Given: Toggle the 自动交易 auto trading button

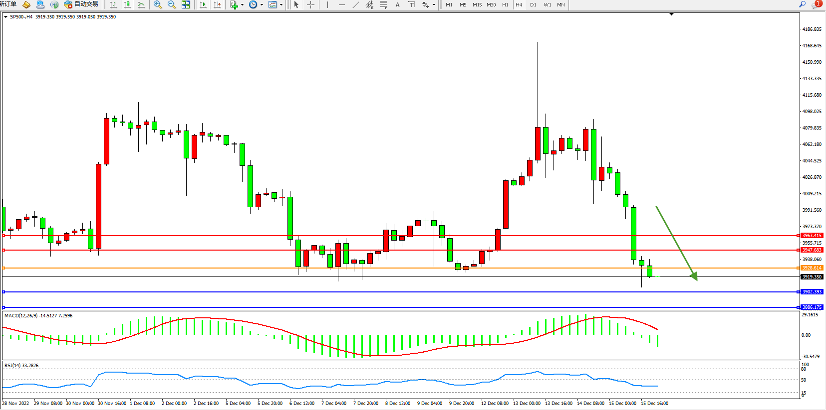Looking at the screenshot, I should pyautogui.click(x=81, y=4).
